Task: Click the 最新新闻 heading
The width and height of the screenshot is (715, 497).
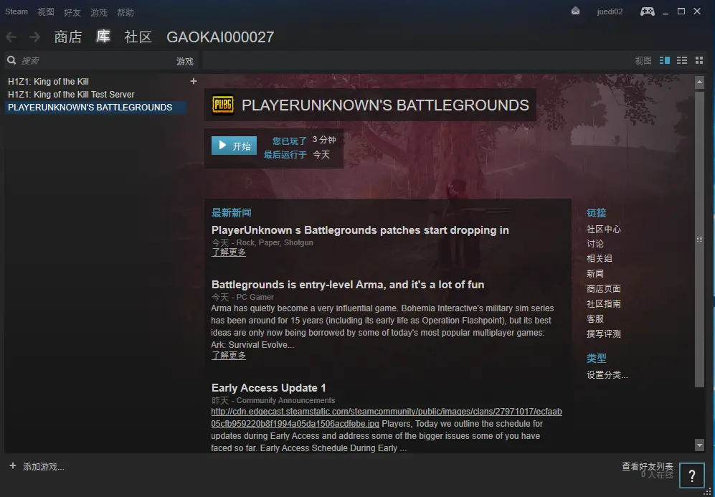Action: (x=231, y=213)
